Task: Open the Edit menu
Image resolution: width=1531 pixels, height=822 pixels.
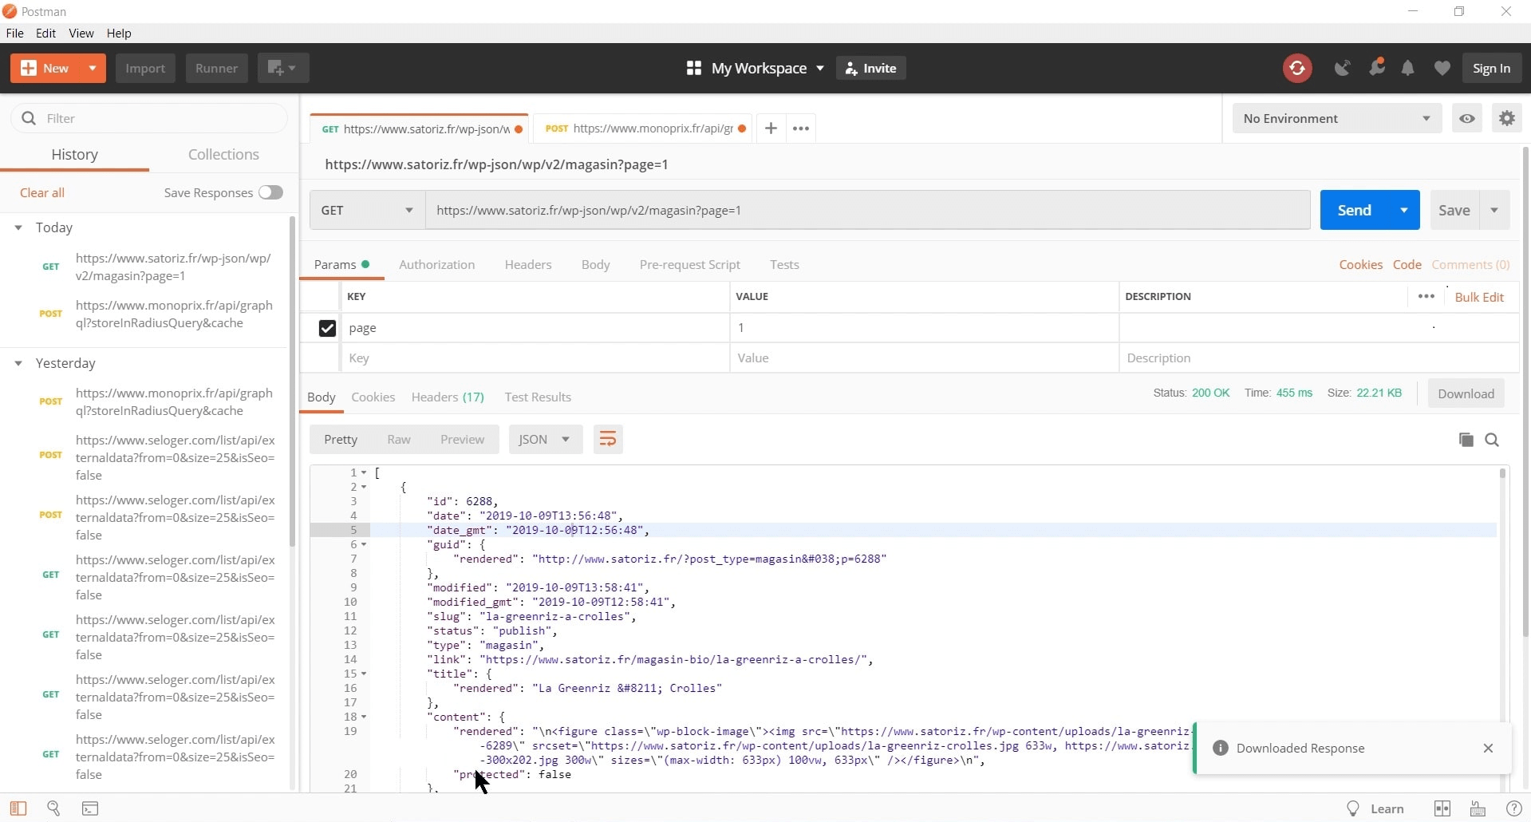Action: point(45,34)
